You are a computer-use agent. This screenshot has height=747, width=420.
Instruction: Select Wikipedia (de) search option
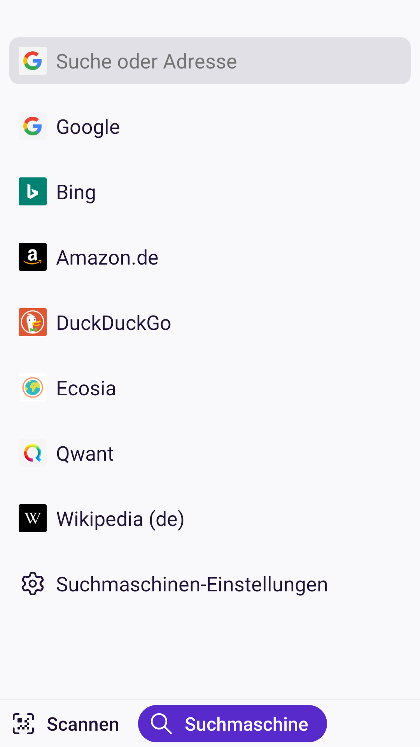[x=120, y=519]
